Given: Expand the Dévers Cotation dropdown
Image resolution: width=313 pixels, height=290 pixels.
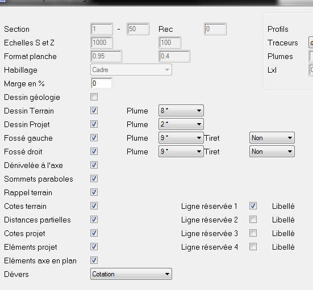Looking at the screenshot, I should point(131,274).
